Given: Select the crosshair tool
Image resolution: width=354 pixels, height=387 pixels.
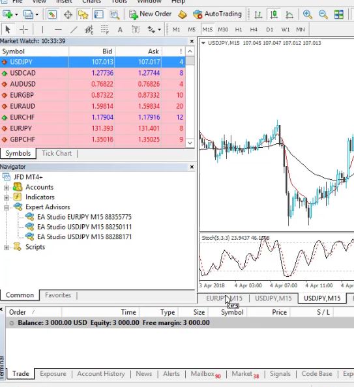Looking at the screenshot, I should tap(23, 29).
